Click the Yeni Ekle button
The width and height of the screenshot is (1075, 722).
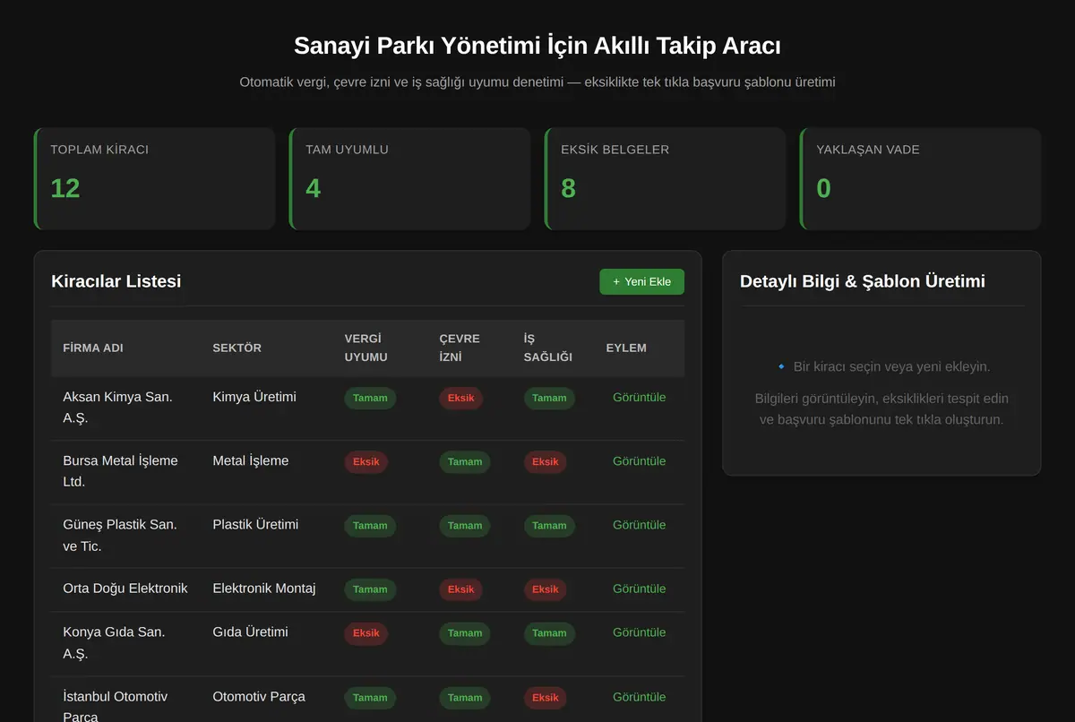(x=641, y=281)
